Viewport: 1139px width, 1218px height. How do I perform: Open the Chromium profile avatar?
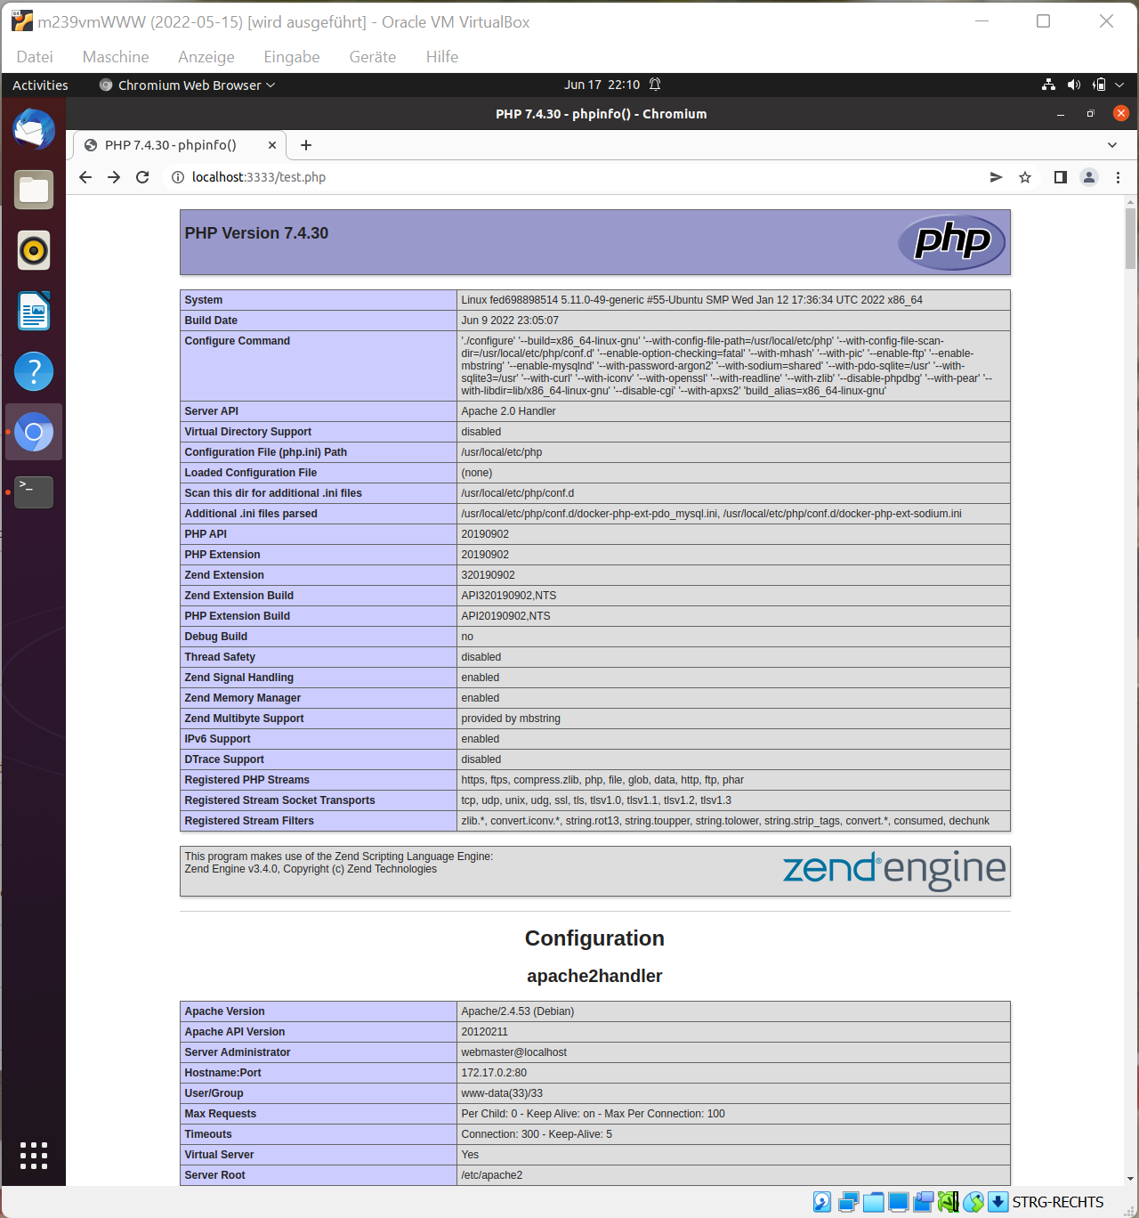[1089, 177]
